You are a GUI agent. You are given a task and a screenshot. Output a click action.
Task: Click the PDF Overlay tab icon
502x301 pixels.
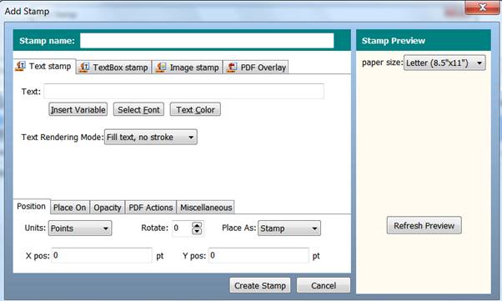click(231, 68)
